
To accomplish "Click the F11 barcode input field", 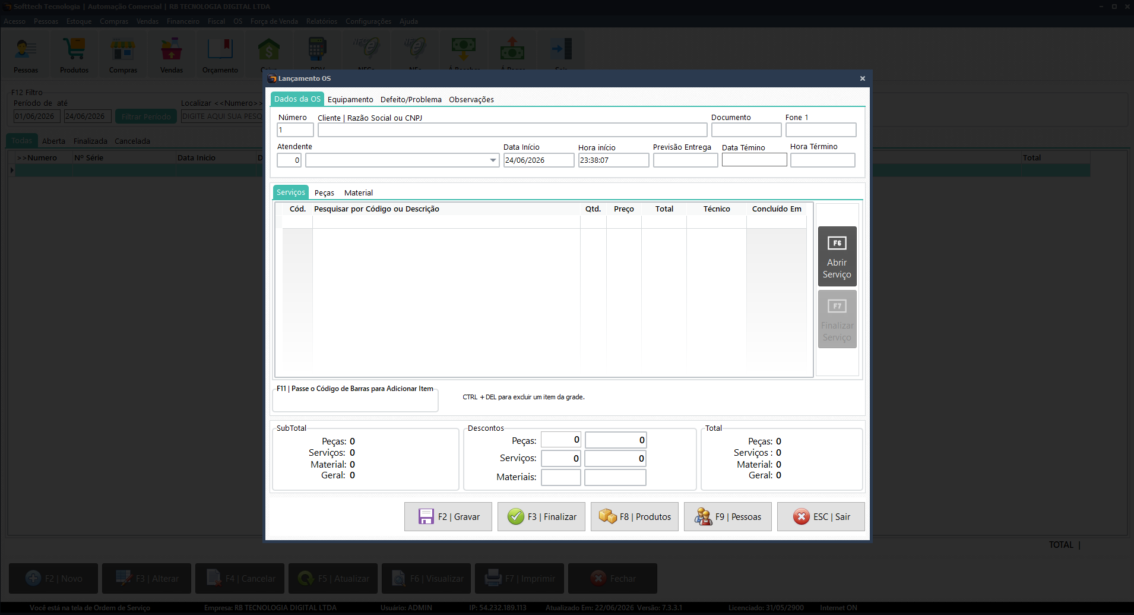I will (355, 402).
